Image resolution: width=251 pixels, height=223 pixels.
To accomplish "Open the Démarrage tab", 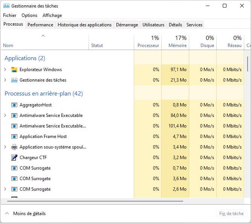I will [127, 25].
